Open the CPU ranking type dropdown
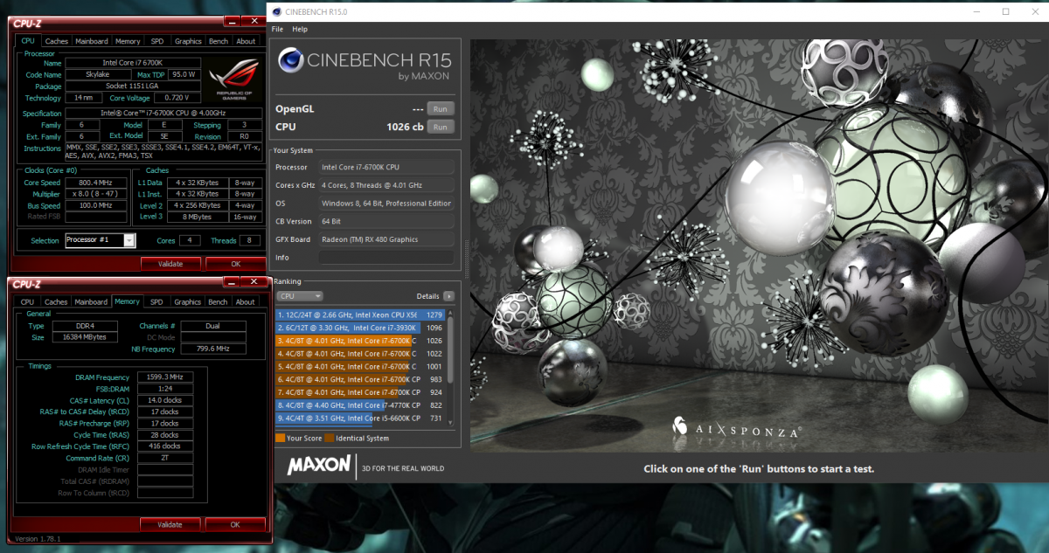 pyautogui.click(x=300, y=296)
